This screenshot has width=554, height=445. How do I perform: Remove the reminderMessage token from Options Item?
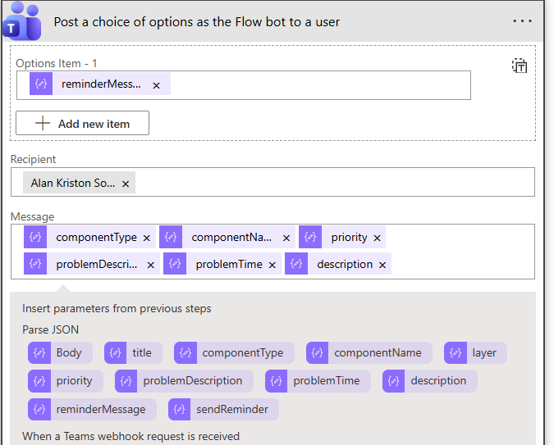pos(156,85)
